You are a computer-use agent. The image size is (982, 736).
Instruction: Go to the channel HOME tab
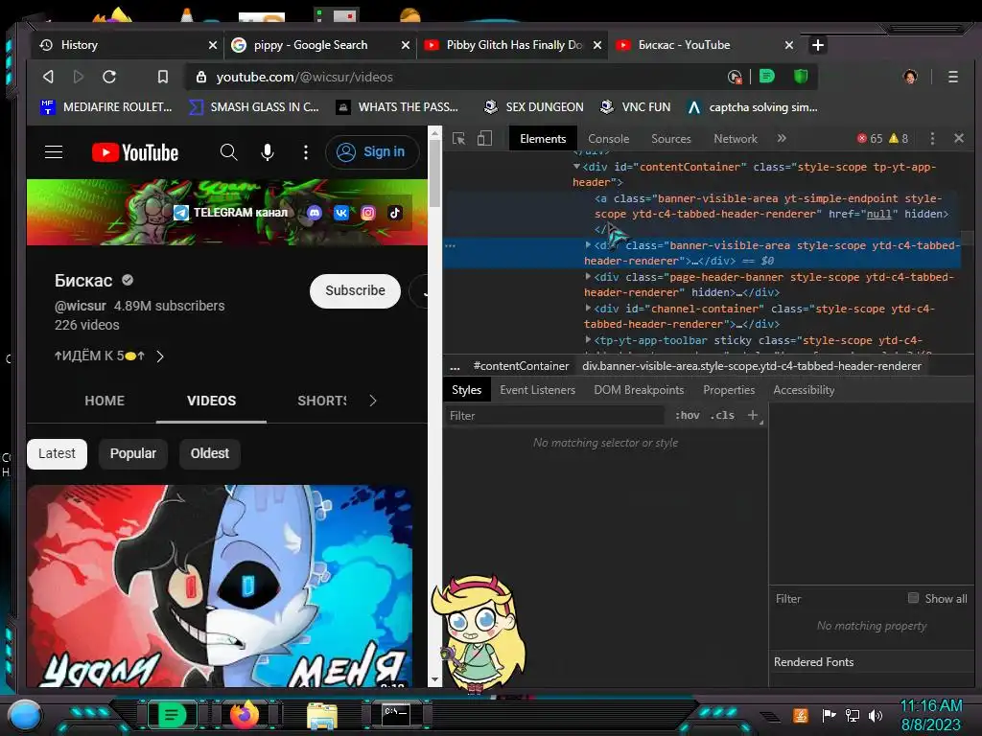(x=105, y=401)
